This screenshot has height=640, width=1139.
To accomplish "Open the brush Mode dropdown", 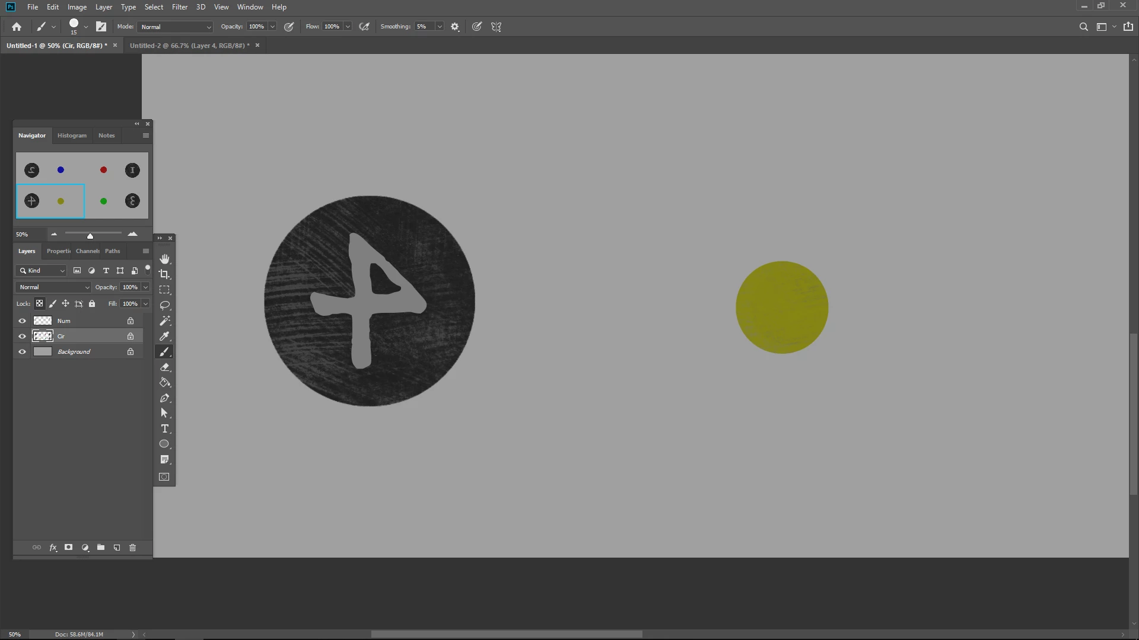I will (x=175, y=27).
